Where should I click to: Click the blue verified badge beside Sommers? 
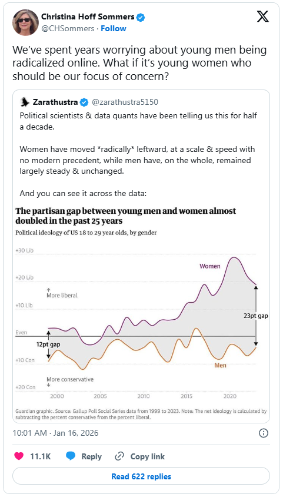(x=141, y=18)
